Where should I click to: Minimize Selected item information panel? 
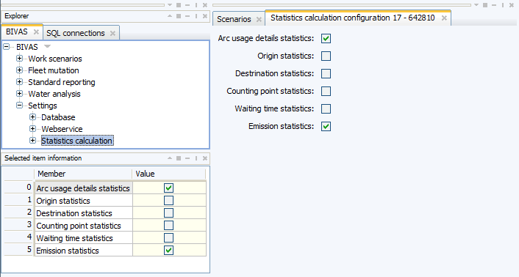[x=187, y=158]
